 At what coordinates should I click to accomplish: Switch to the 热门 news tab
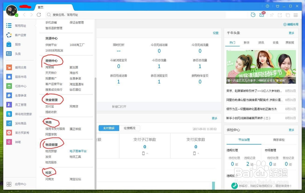[x=232, y=43]
